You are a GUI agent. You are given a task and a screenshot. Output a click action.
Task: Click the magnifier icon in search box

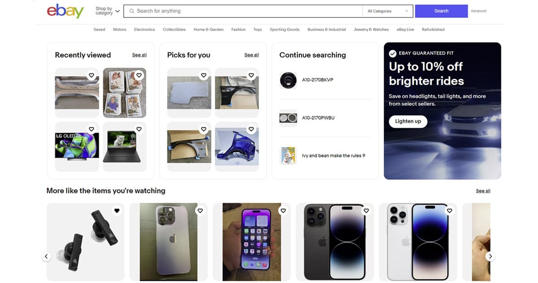pyautogui.click(x=132, y=11)
